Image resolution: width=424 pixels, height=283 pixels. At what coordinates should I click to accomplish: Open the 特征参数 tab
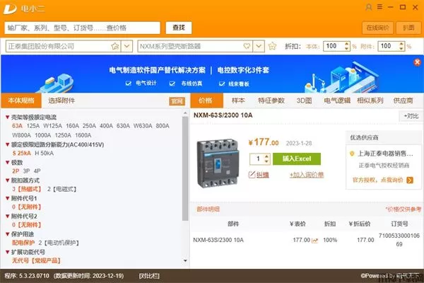(x=271, y=100)
